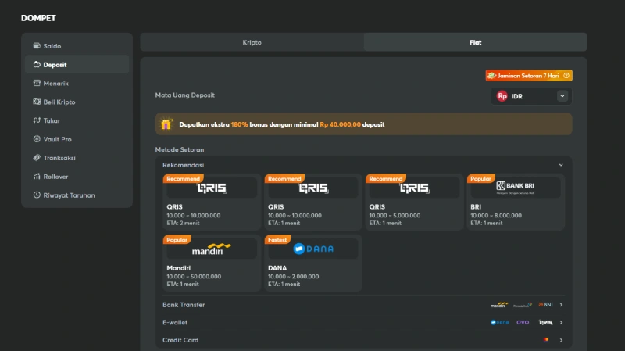
Task: Collapse the Rekomendasi section
Action: (561, 165)
